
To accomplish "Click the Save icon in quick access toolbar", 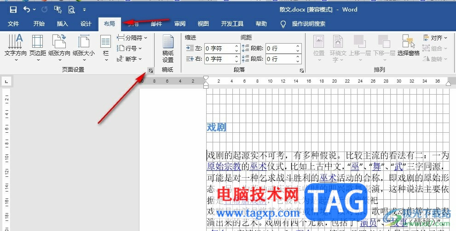I will pos(13,10).
